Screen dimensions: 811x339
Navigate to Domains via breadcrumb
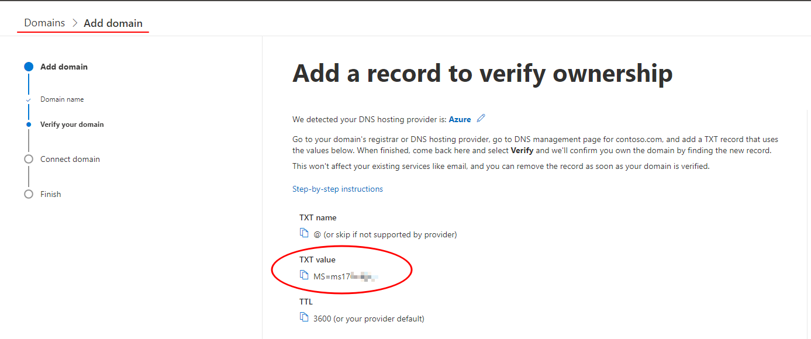click(44, 23)
